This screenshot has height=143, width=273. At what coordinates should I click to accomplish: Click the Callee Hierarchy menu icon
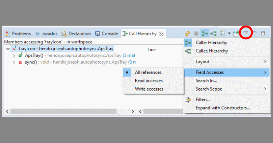pos(188,51)
